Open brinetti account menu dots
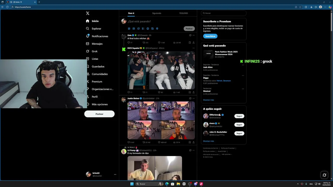The height and width of the screenshot is (187, 333). [x=115, y=175]
